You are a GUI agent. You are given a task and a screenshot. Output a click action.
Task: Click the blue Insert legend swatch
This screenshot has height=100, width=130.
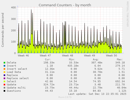pyautogui.click(x=4, y=66)
